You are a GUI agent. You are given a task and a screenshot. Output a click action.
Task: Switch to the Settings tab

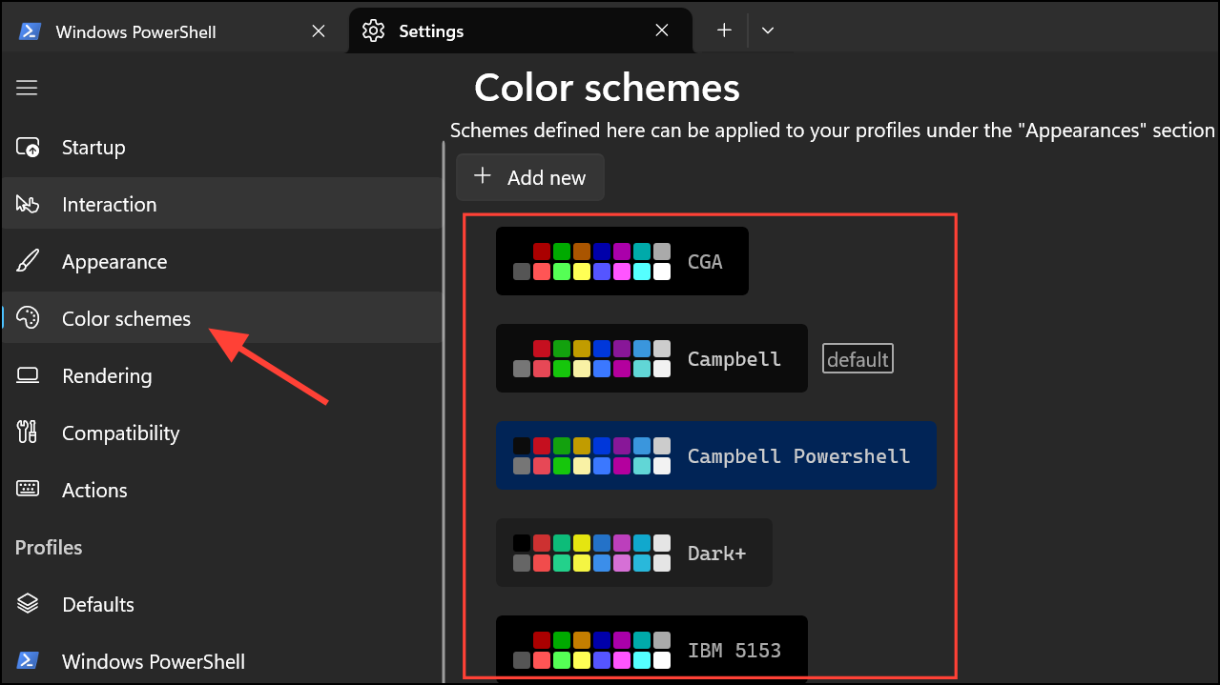point(431,30)
